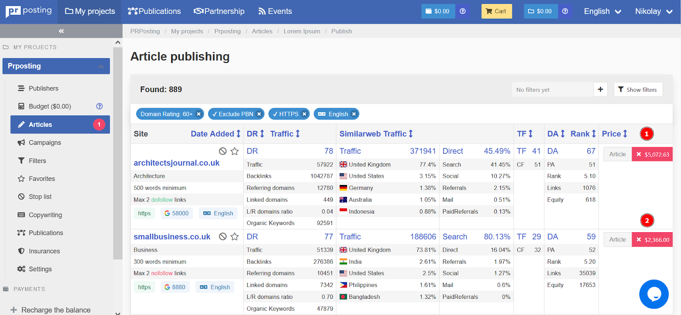This screenshot has height=315, width=681.
Task: Open the Nikolay user menu
Action: pos(654,11)
